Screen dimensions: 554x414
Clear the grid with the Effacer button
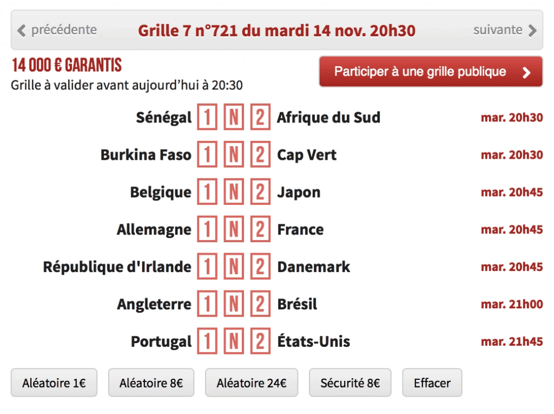pos(432,383)
